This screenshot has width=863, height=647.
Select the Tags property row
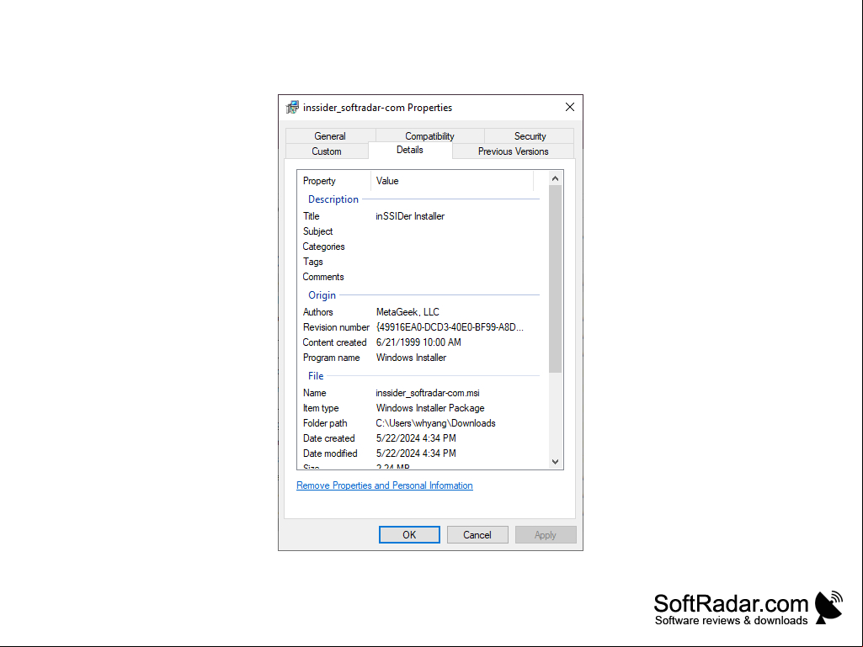tap(421, 262)
